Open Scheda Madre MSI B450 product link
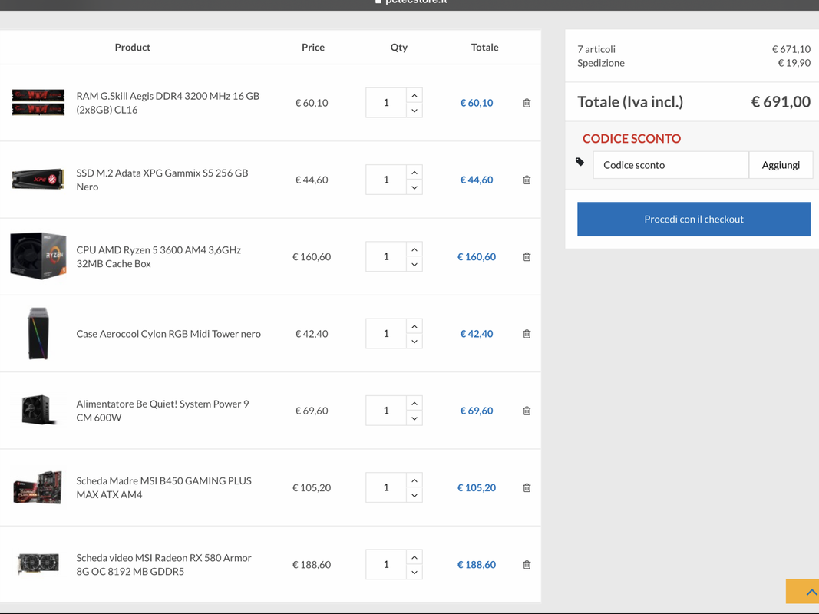The width and height of the screenshot is (819, 614). click(x=163, y=487)
